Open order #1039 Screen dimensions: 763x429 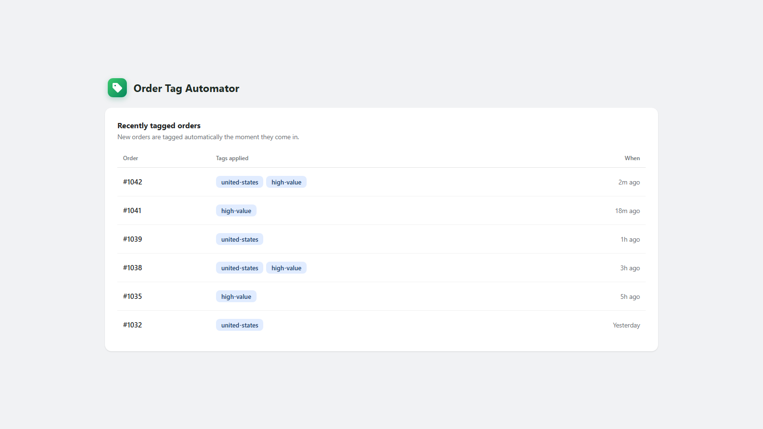133,239
